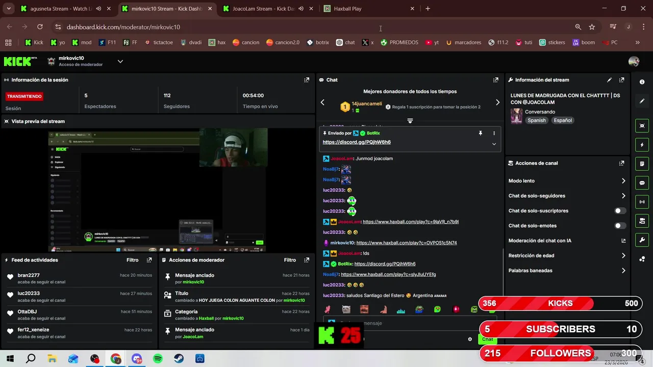Pop out the Información de la sesión panel
Screen dimensions: 653x367
pyautogui.click(x=307, y=80)
